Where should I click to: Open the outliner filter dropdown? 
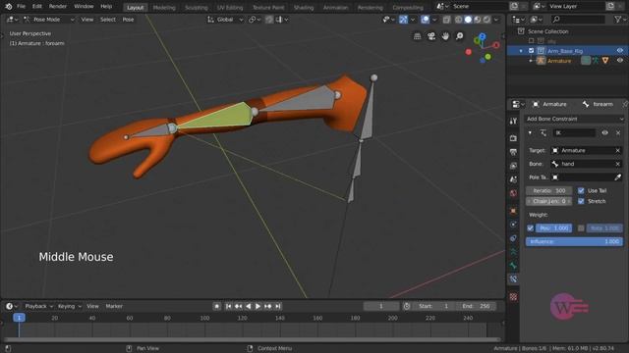[619, 20]
